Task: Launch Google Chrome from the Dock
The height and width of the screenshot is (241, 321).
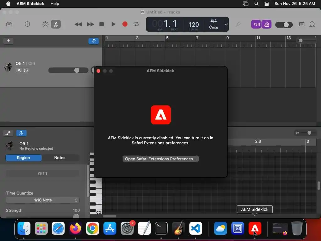Action: pos(92,228)
